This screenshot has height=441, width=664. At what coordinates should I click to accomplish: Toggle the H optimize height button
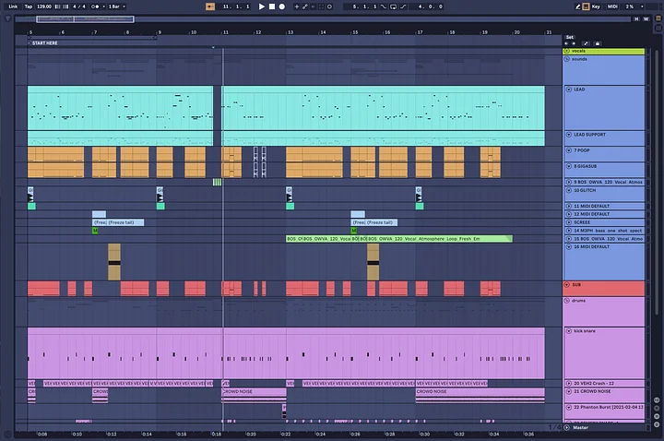pos(636,19)
